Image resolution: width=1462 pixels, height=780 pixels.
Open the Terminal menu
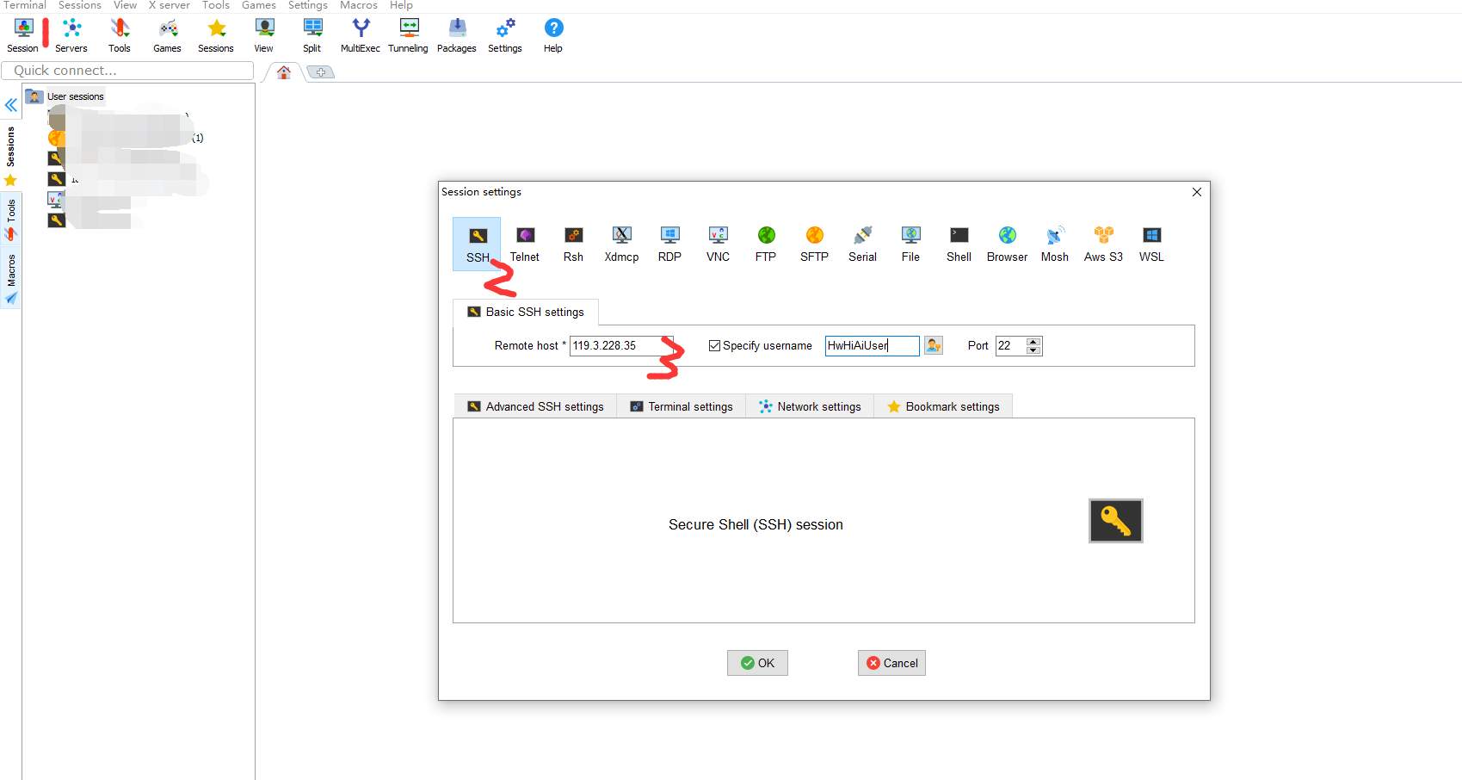click(x=25, y=5)
